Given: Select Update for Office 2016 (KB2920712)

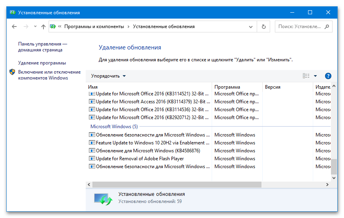Looking at the screenshot, I should [152, 118].
